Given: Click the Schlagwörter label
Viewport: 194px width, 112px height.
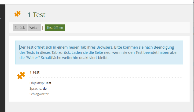Looking at the screenshot, I should (39, 94).
